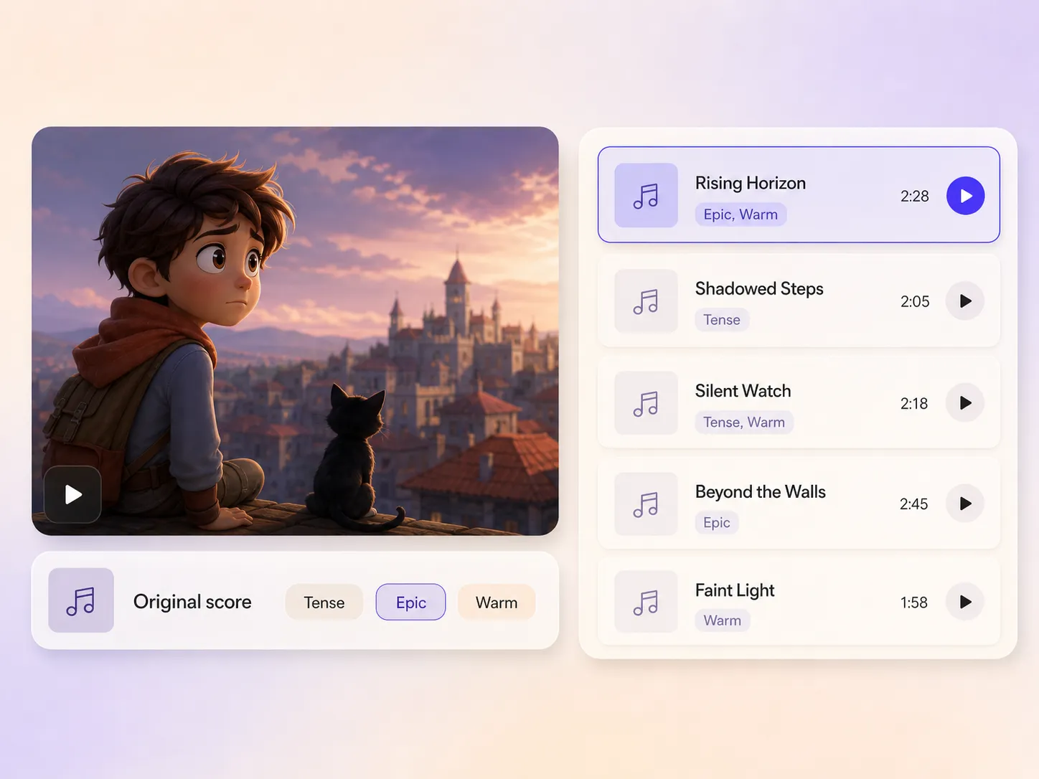Viewport: 1039px width, 779px height.
Task: Play the Beyond the Walls track
Action: (x=965, y=504)
